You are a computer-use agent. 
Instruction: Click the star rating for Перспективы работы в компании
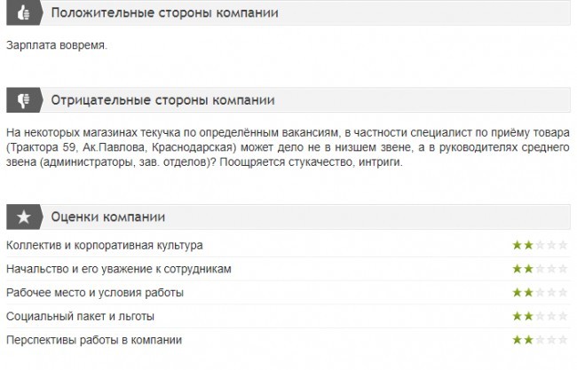(539, 340)
